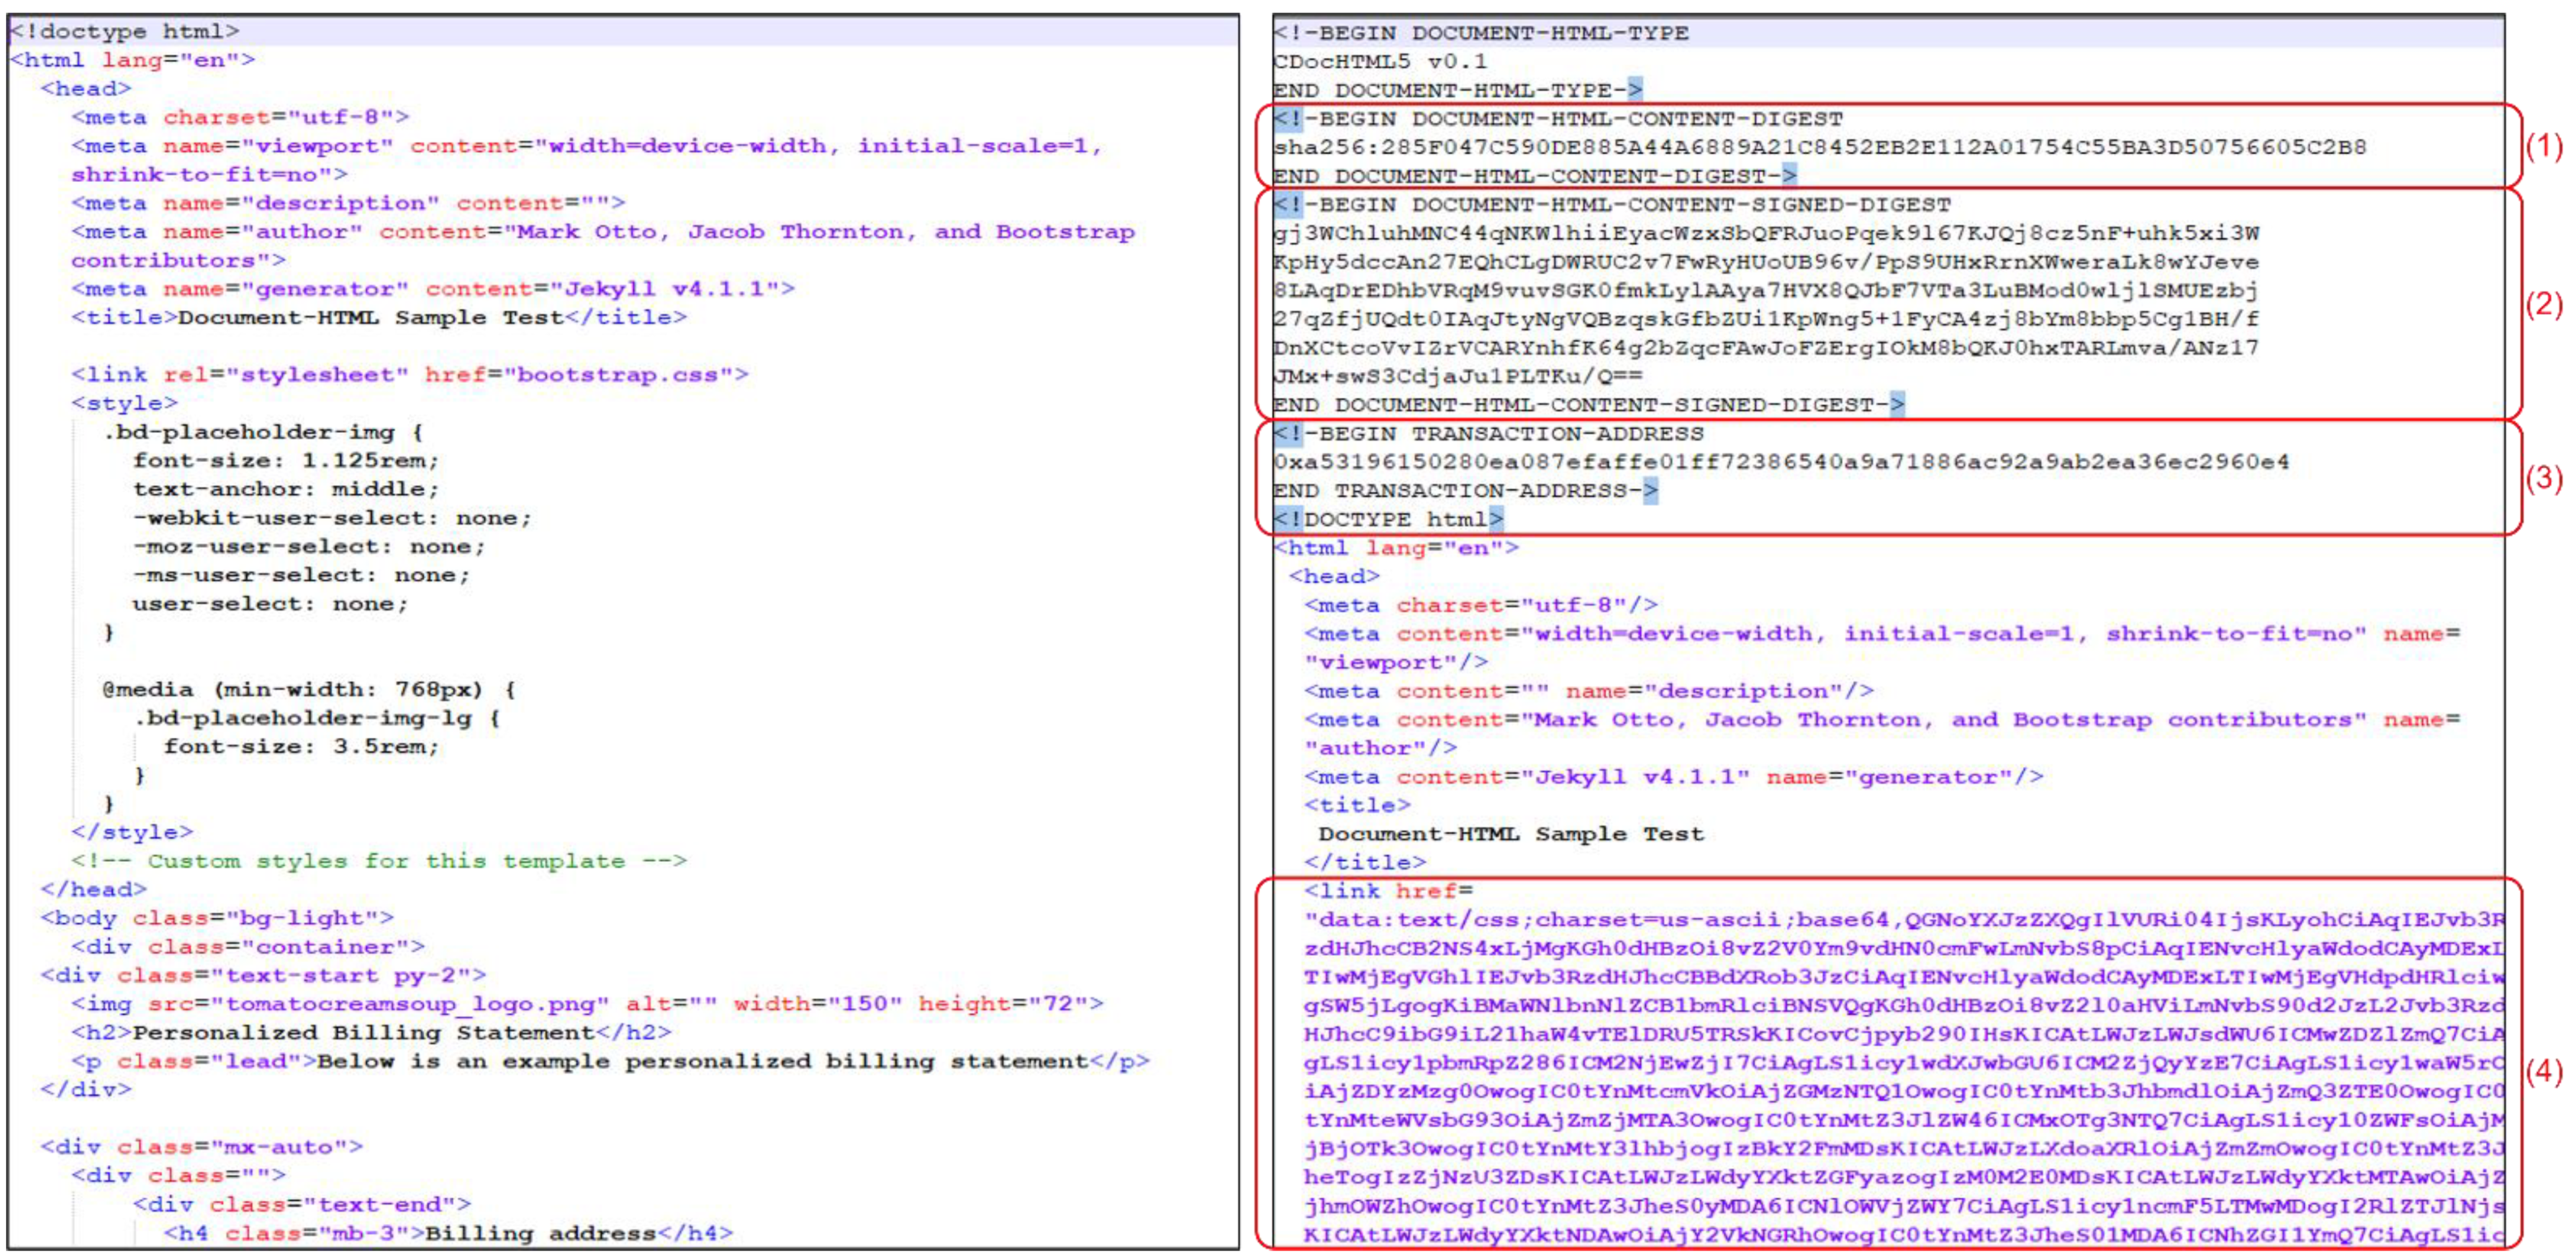Click the Personalized Billing Statement h2 line
The height and width of the screenshot is (1260, 2576).
point(370,1033)
